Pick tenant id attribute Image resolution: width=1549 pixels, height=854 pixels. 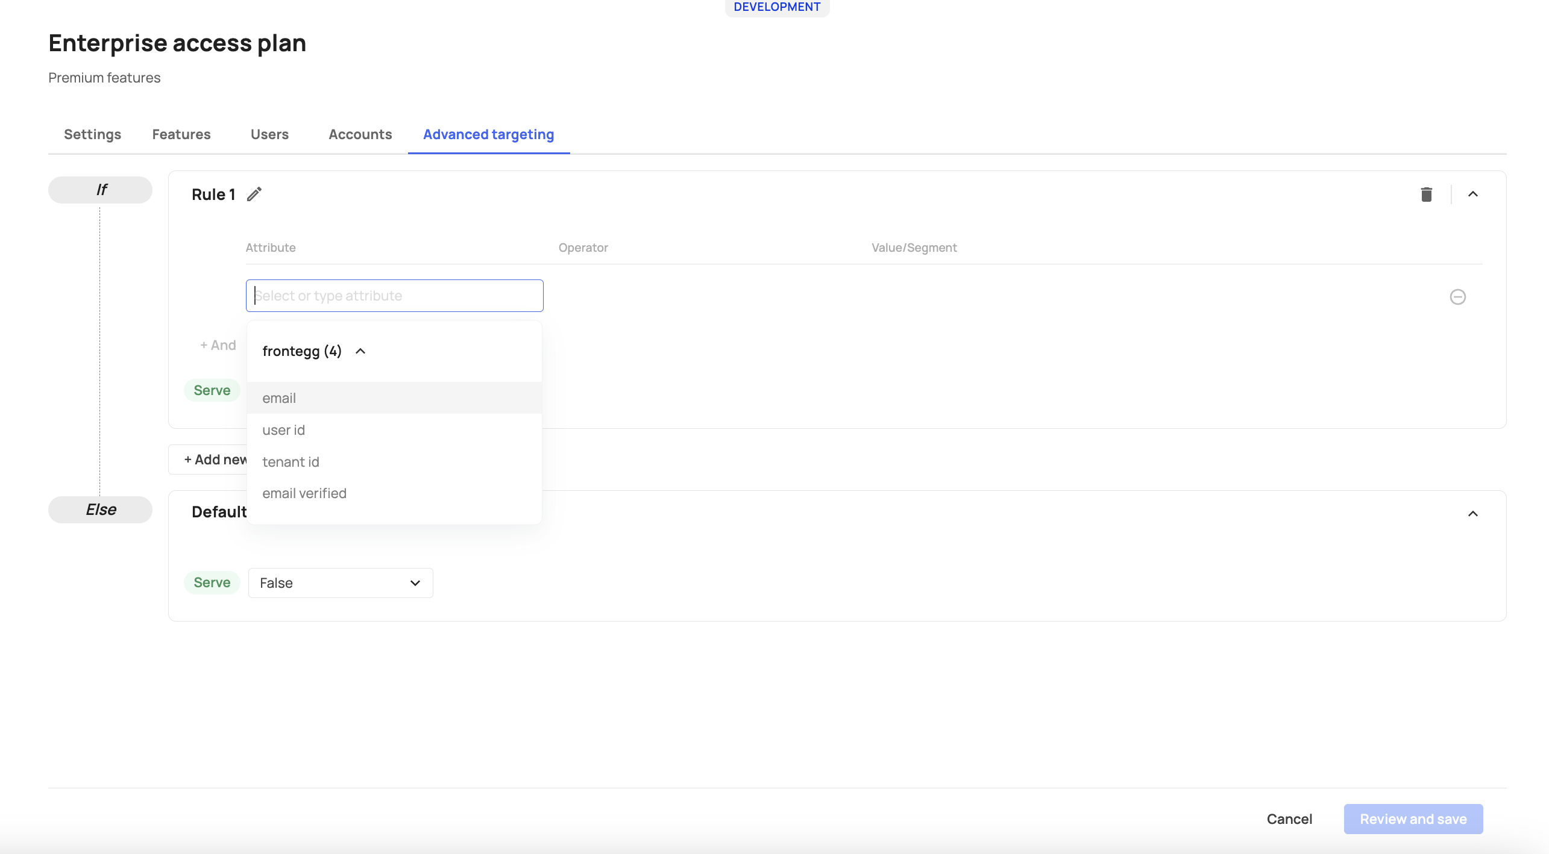coord(291,462)
